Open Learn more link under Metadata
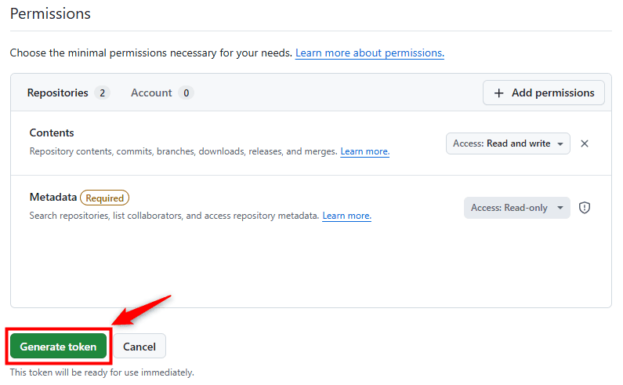The height and width of the screenshot is (385, 623). pos(346,216)
